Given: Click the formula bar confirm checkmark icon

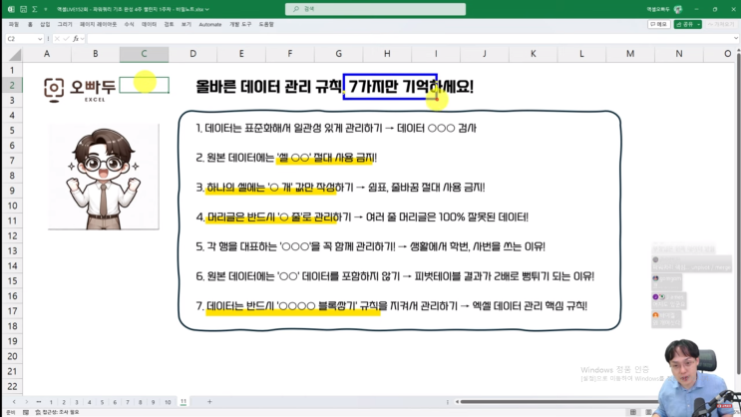Looking at the screenshot, I should tap(66, 39).
